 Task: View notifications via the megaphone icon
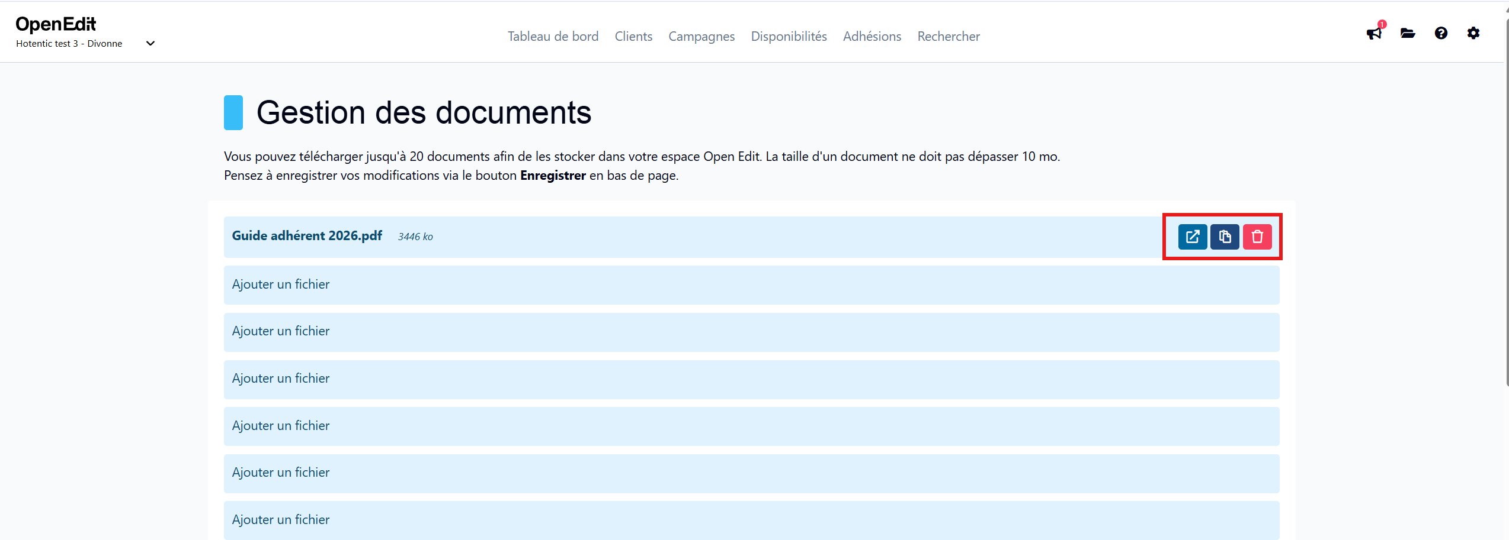pyautogui.click(x=1373, y=34)
